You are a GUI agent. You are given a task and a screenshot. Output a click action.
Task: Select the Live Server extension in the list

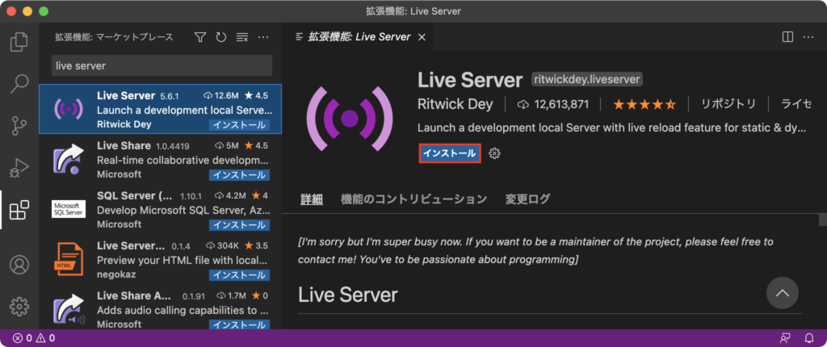[161, 109]
